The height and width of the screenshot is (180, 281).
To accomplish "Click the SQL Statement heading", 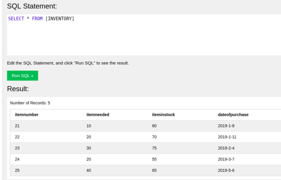I will coord(32,6).
